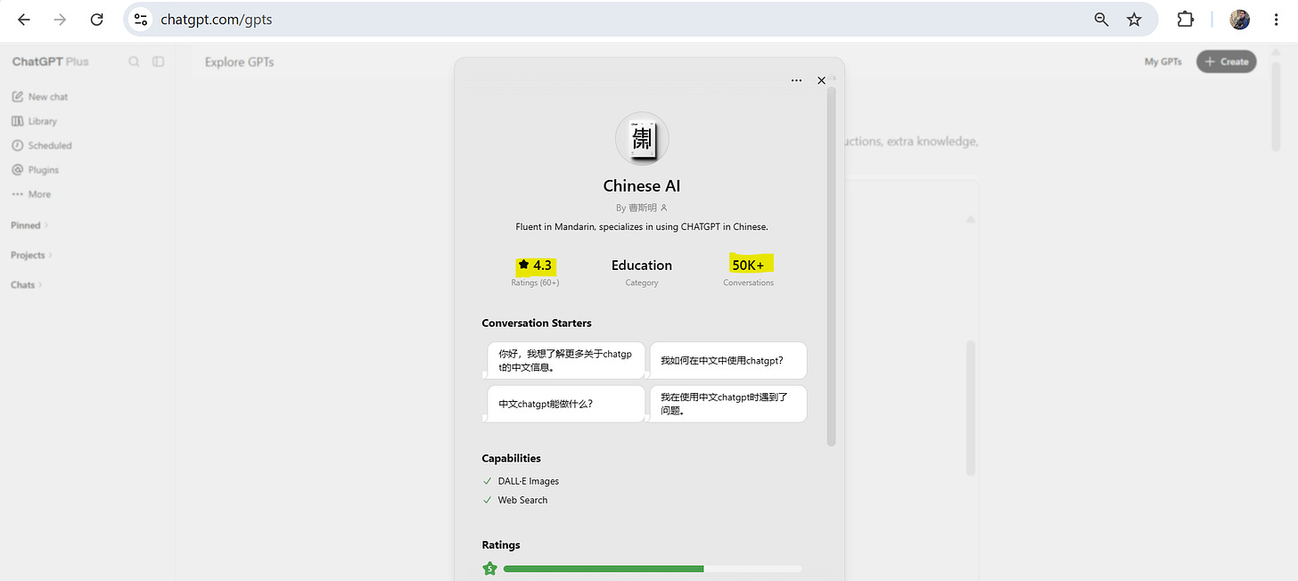This screenshot has height=581, width=1298.
Task: Expand the Projects section
Action: [31, 255]
